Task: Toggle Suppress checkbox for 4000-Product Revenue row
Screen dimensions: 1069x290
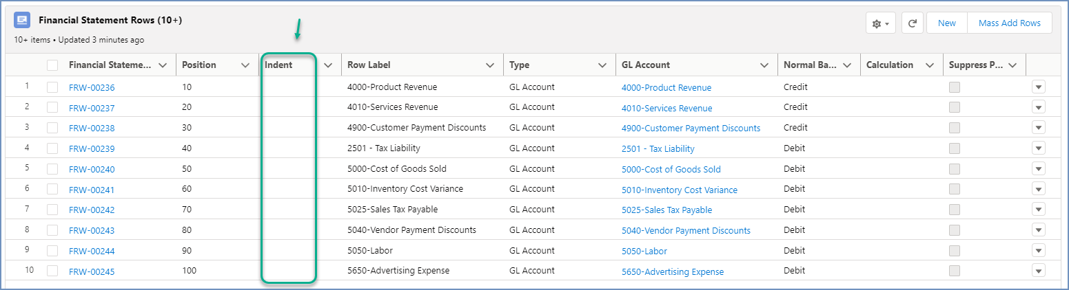Action: [x=955, y=87]
